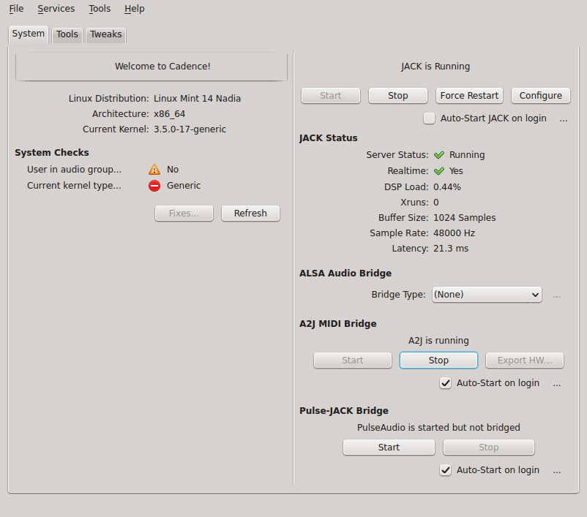Click the 'Linux Mint 14 Nadia' text

(x=198, y=99)
